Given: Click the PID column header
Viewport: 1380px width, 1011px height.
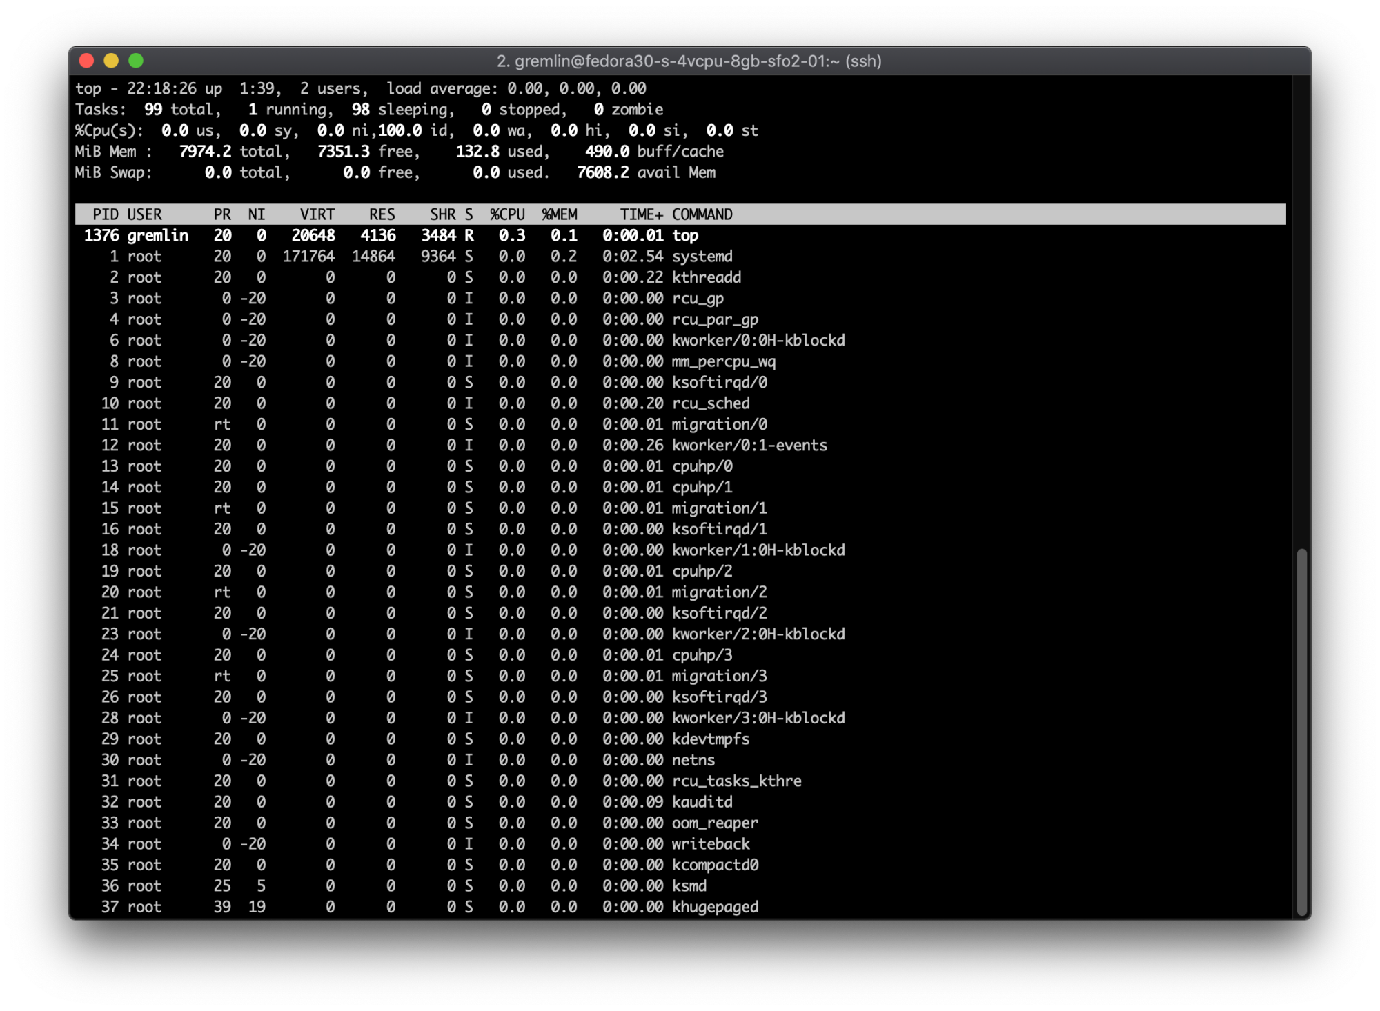Looking at the screenshot, I should point(106,214).
